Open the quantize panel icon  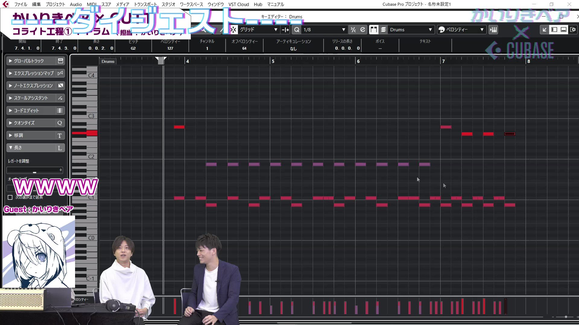362,29
